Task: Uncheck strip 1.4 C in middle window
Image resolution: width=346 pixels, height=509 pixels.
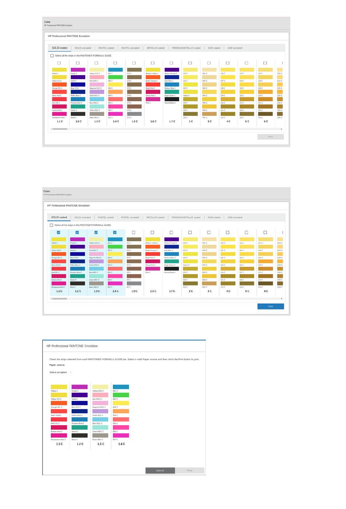Action: 115,232
